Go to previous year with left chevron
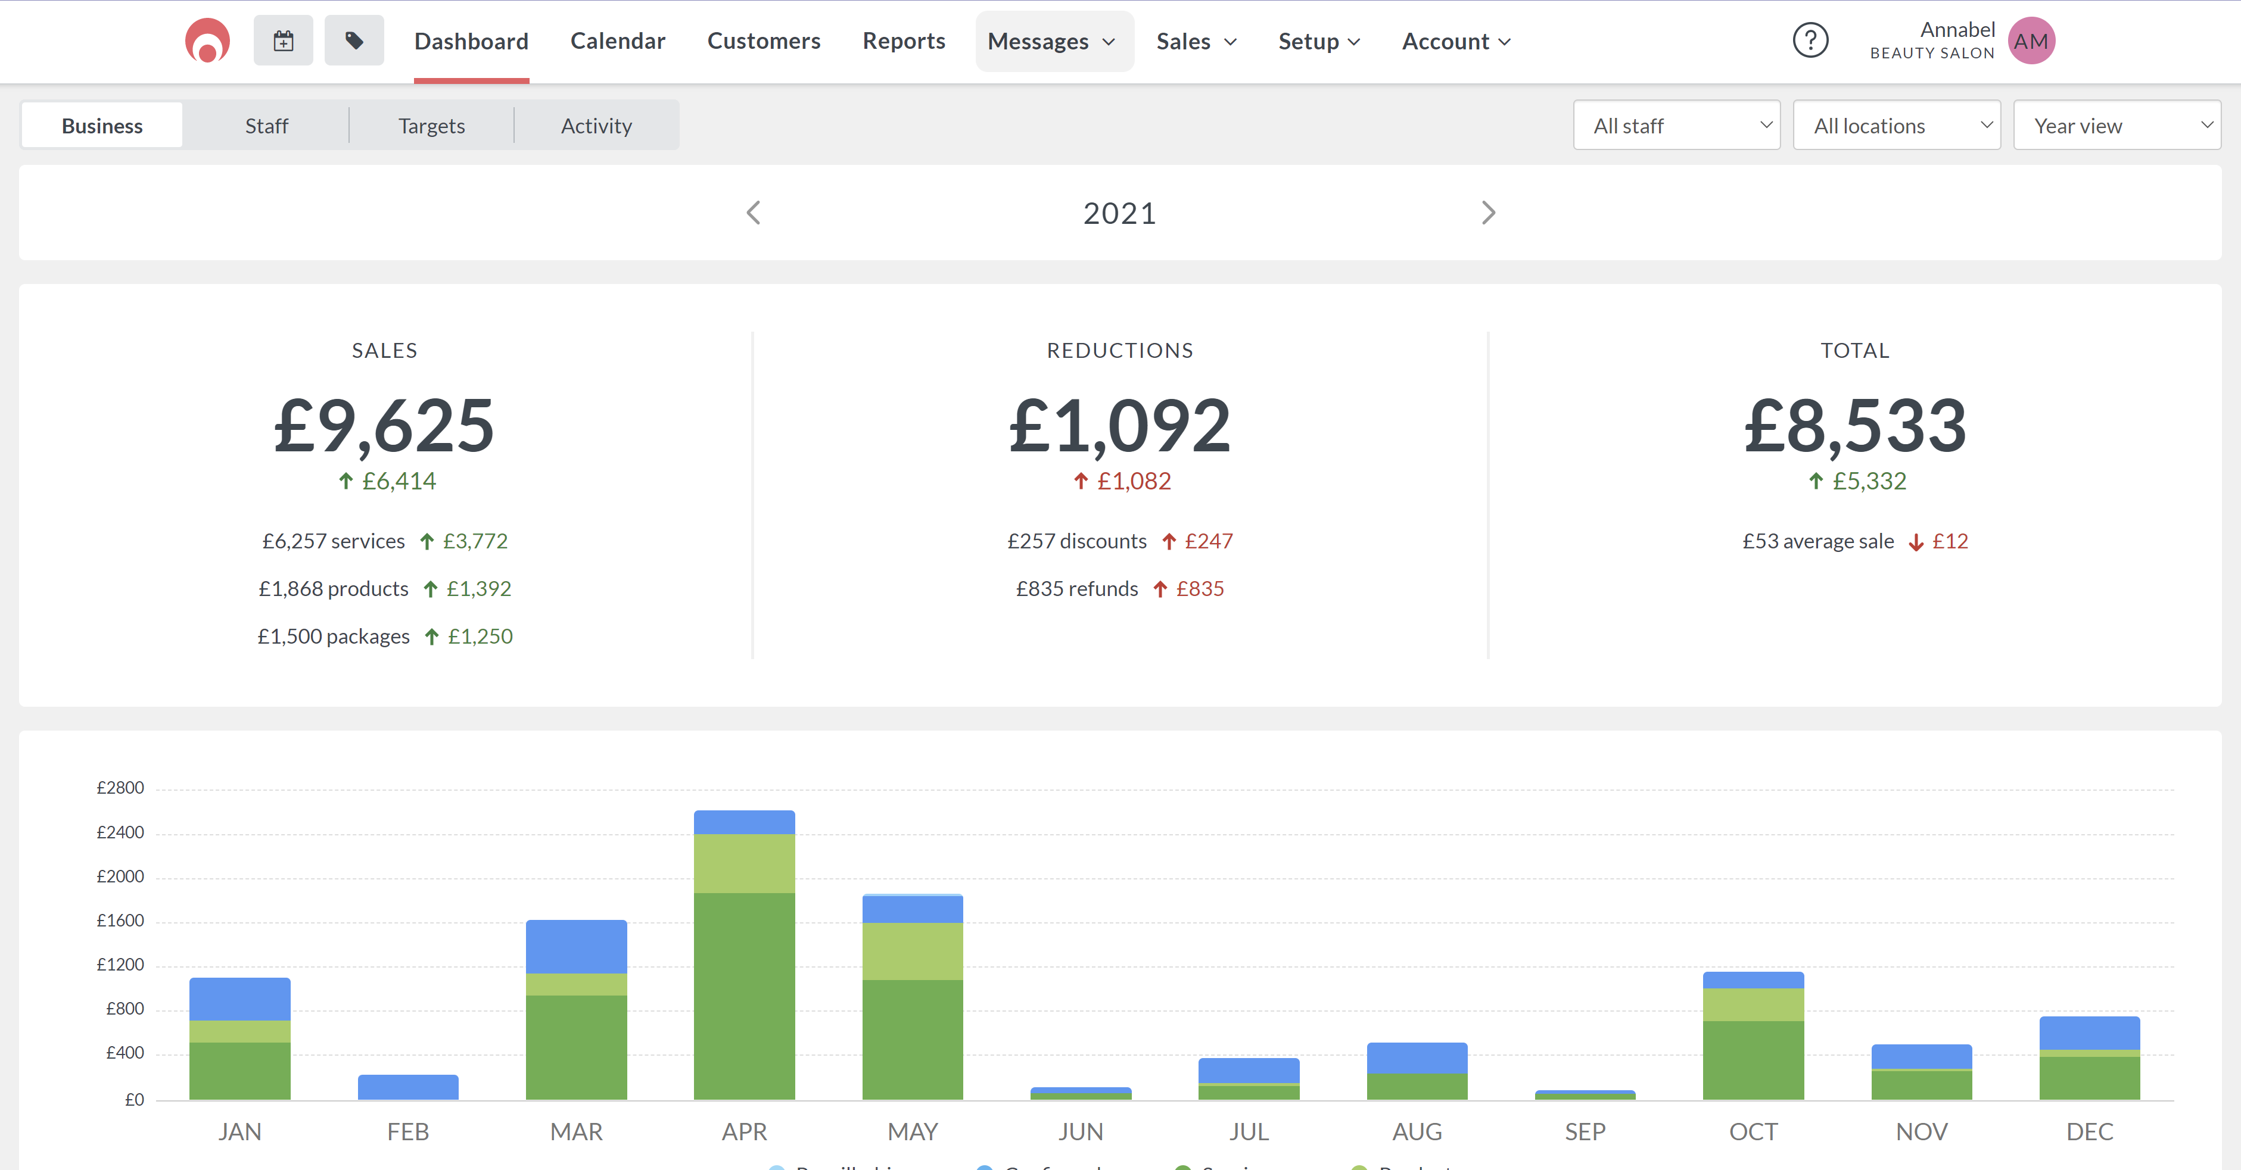2241x1170 pixels. [754, 213]
